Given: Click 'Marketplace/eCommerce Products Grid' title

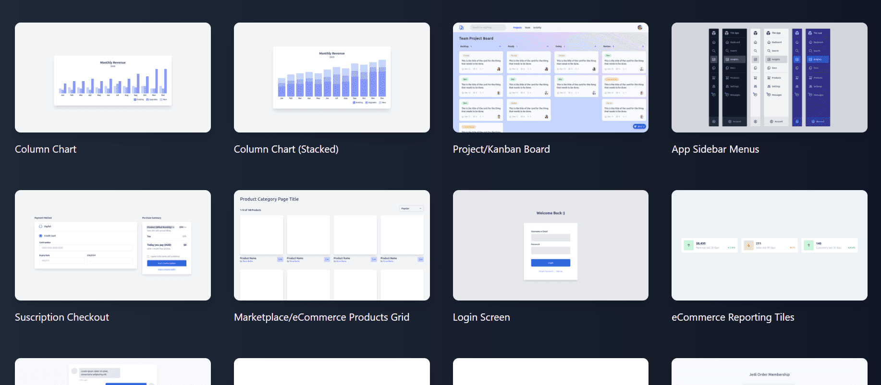Looking at the screenshot, I should [x=322, y=317].
